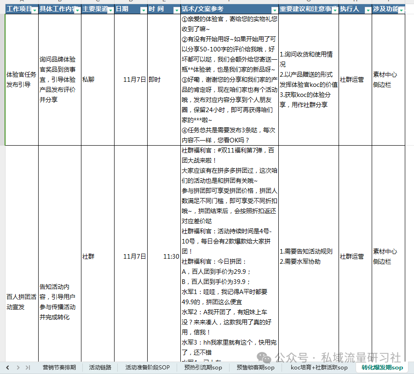Click the 11月7日 date in the 私聊 row
The width and height of the screenshot is (414, 374).
pyautogui.click(x=131, y=79)
